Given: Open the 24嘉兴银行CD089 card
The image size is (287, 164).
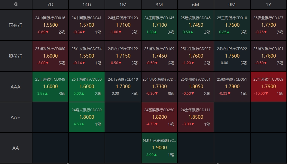Looking at the screenshot, I should (87, 117).
